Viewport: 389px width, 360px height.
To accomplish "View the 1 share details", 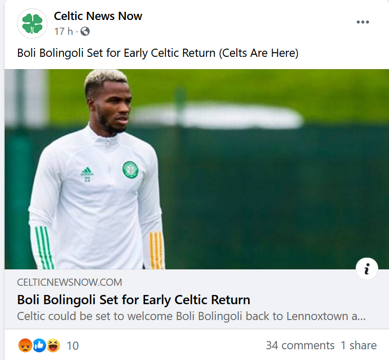I will click(359, 345).
